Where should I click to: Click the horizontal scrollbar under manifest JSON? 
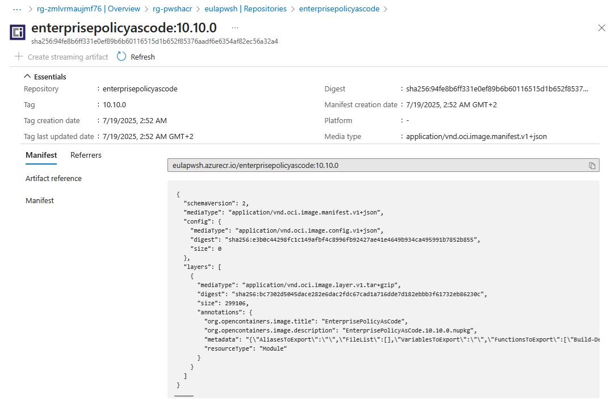(184, 396)
